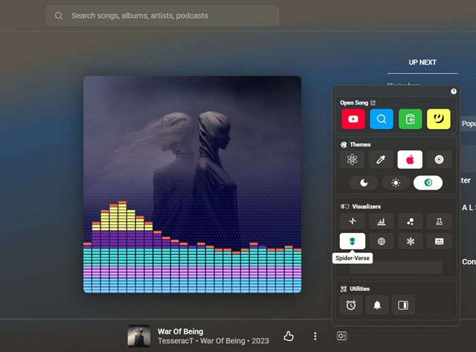Select the atom theme icon

352,160
